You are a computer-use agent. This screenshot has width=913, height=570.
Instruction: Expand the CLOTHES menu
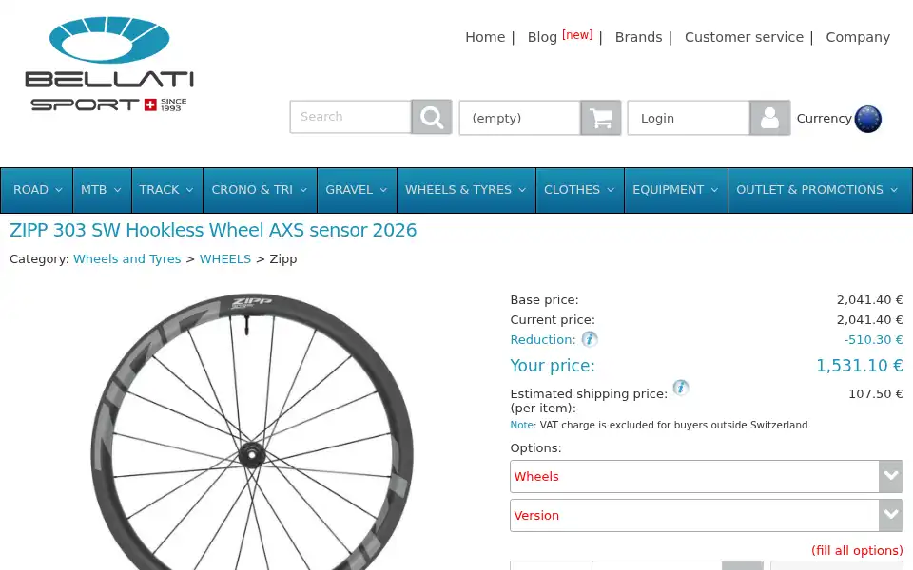click(580, 190)
